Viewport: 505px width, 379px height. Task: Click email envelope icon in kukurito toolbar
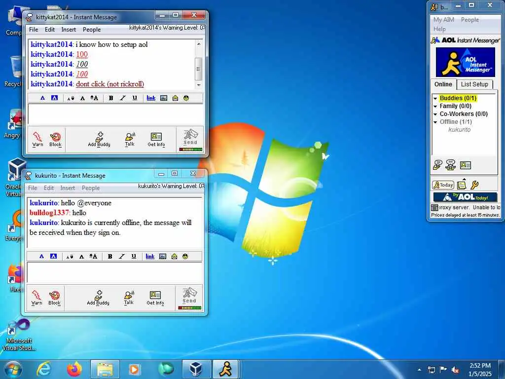(x=174, y=257)
